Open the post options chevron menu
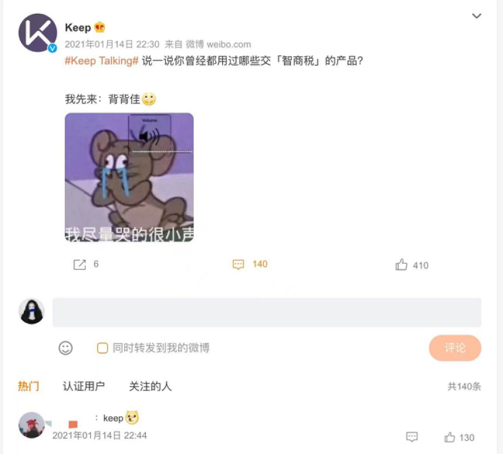 click(x=476, y=16)
